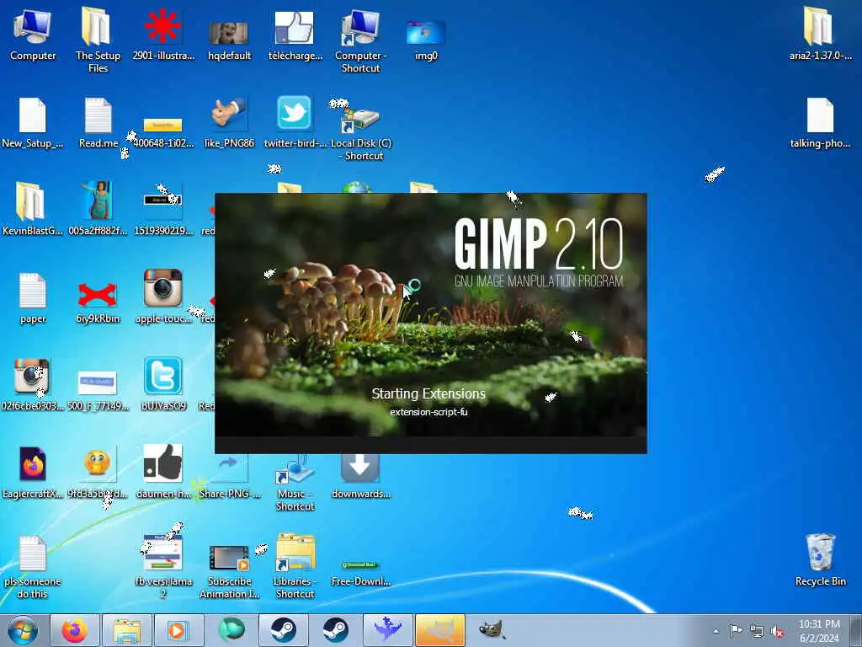Switch to the highlighted orange taskbar app
862x647 pixels.
click(440, 630)
